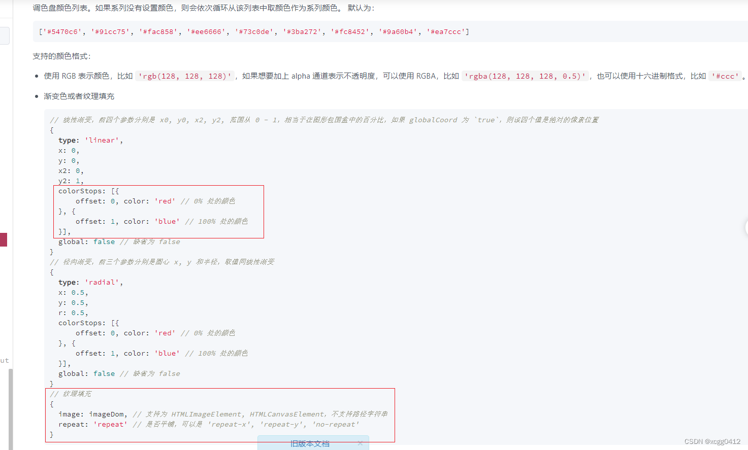Click the 'rgba(128, 128, 128, 0.5)' code snippet

(526, 76)
